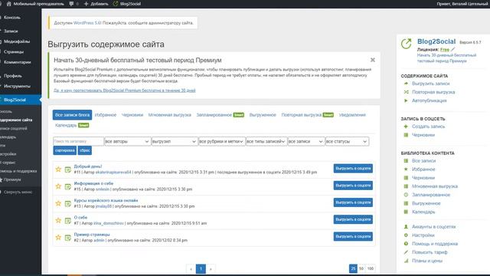Click the pencil icon next to license Free
The image size is (490, 276).
(x=452, y=49)
